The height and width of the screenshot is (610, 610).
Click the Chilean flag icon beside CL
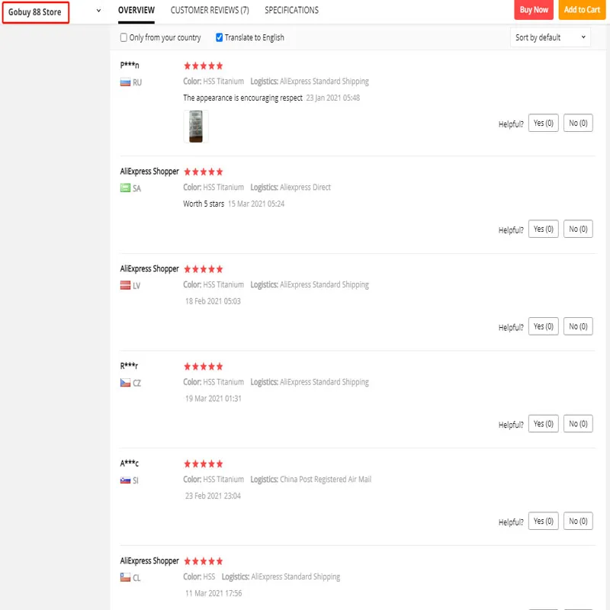[x=125, y=577]
